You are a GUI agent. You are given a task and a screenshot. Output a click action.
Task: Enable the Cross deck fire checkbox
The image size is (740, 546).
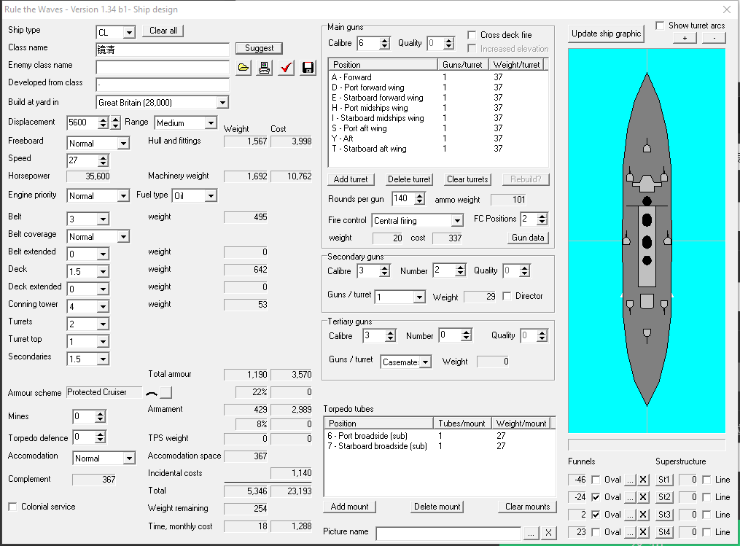(x=472, y=35)
